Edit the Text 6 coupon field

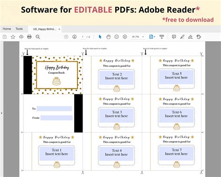tap(176, 115)
